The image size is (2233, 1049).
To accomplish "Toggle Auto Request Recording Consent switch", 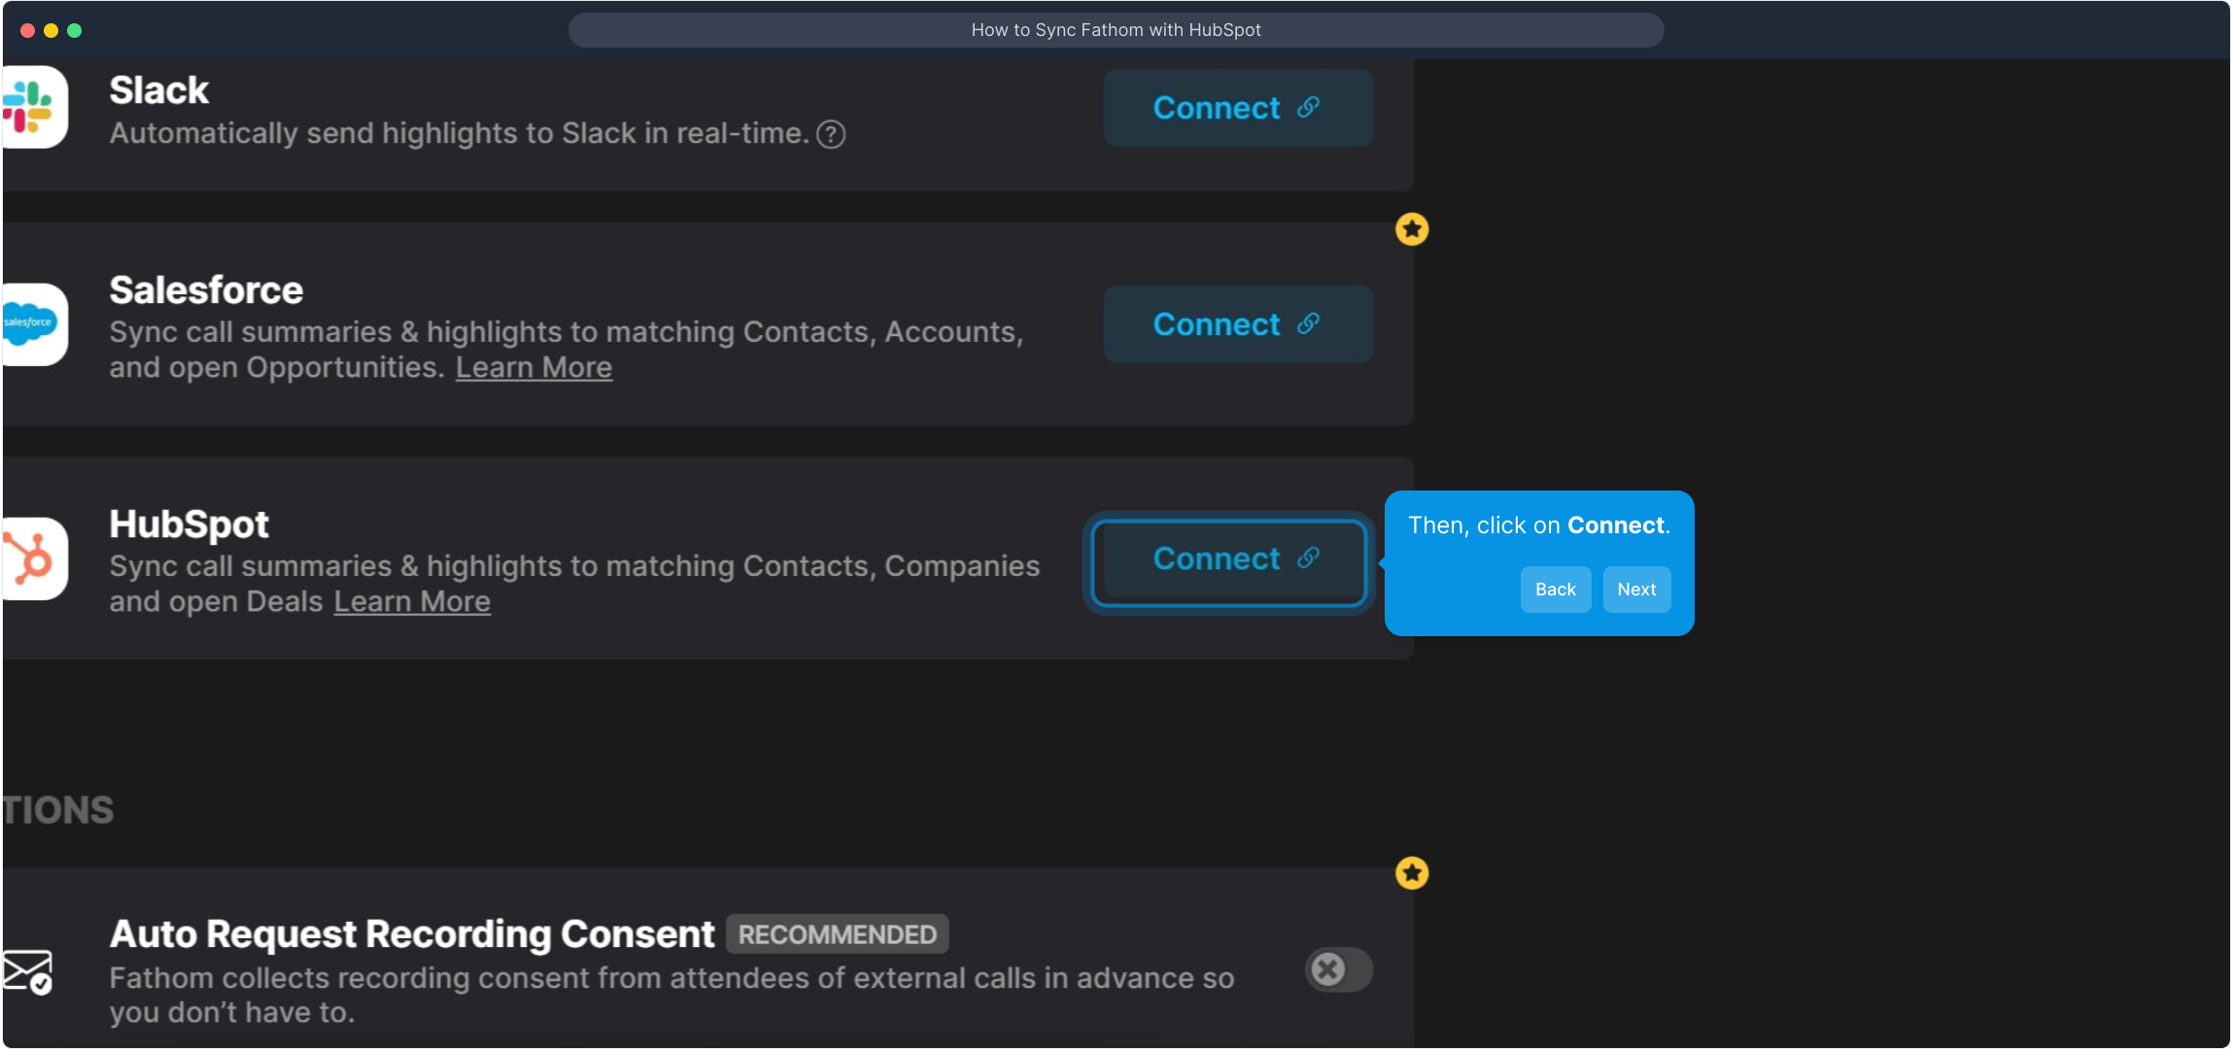I will click(x=1339, y=969).
